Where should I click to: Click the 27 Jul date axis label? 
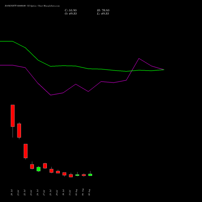coord(44,192)
